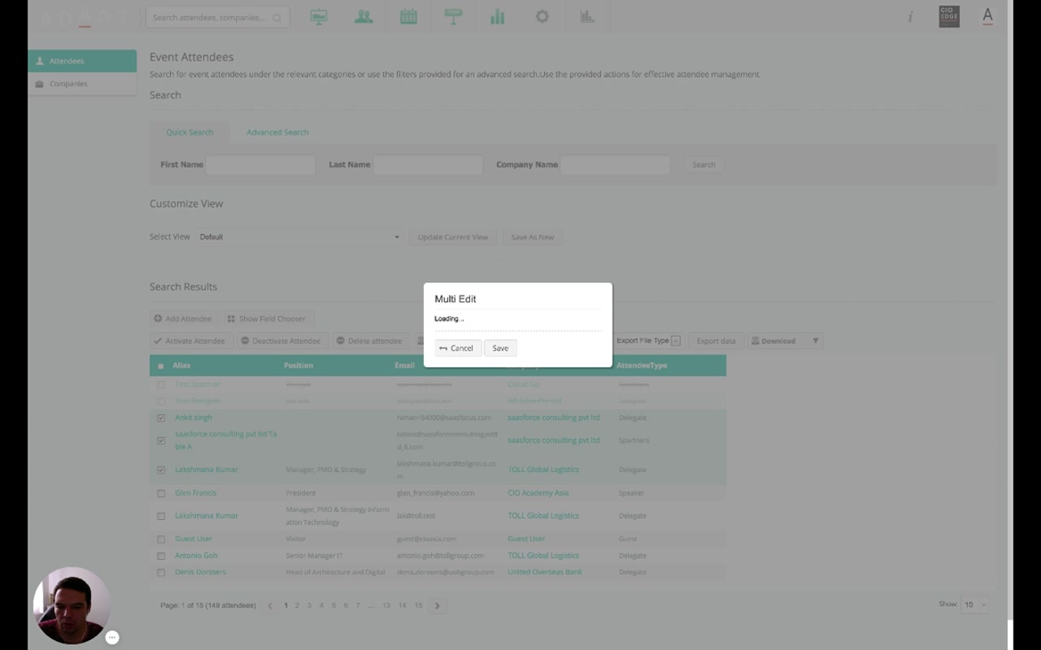Click Export data button
This screenshot has width=1041, height=650.
(x=716, y=341)
